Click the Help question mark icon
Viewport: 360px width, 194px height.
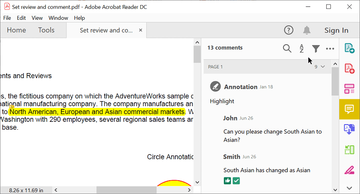click(x=289, y=30)
